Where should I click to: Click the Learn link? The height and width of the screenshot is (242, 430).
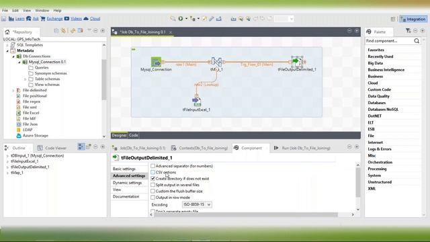coord(19,19)
